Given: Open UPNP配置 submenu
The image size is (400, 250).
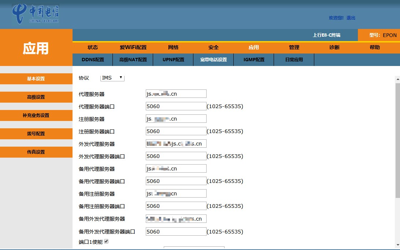Looking at the screenshot, I should point(173,60).
